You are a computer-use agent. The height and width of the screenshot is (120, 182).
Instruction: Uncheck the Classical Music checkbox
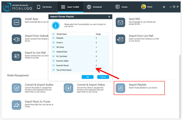[53, 51]
